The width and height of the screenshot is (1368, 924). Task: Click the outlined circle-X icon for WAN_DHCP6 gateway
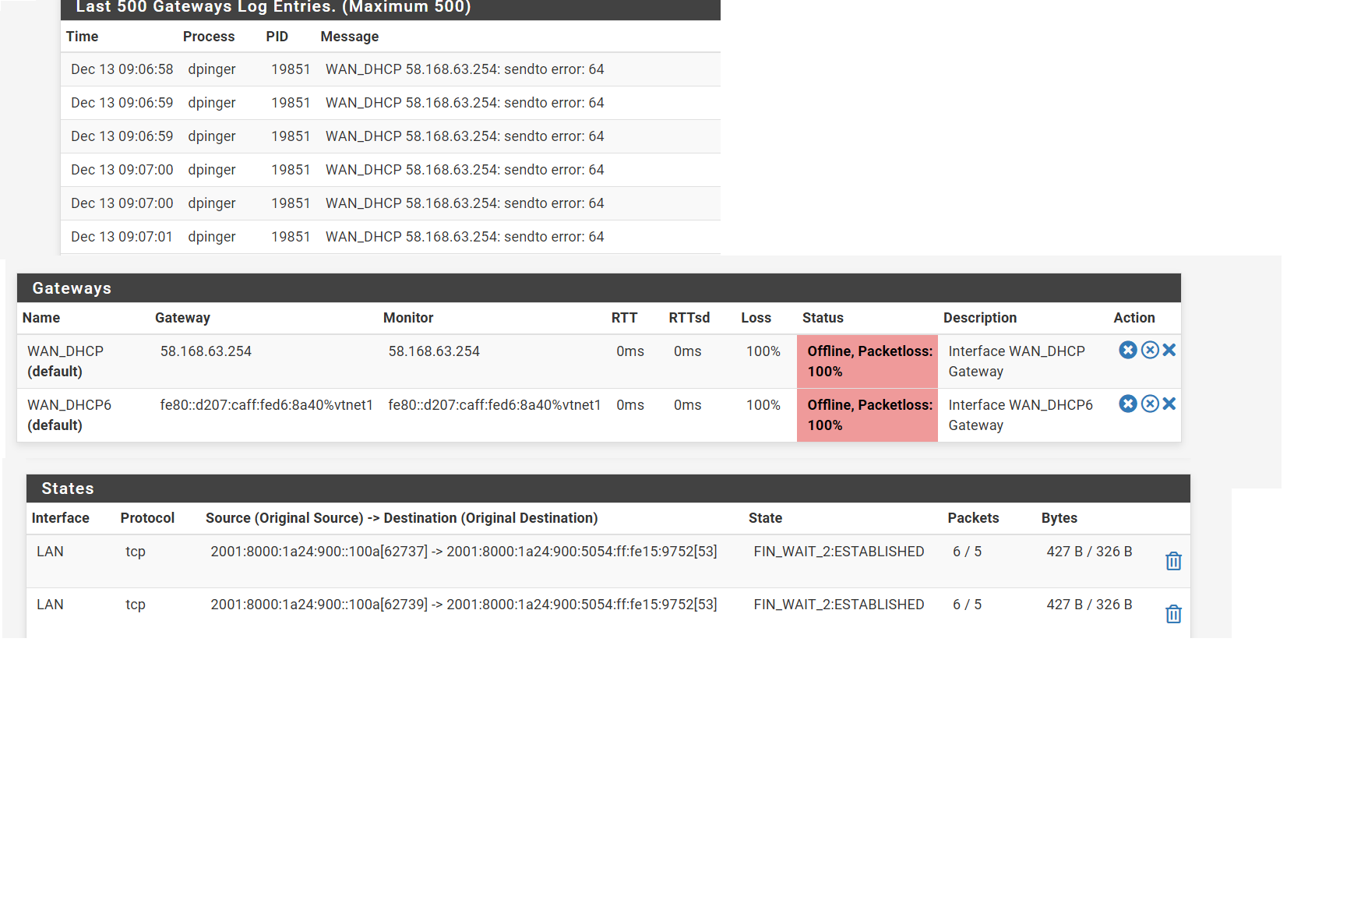(1150, 404)
